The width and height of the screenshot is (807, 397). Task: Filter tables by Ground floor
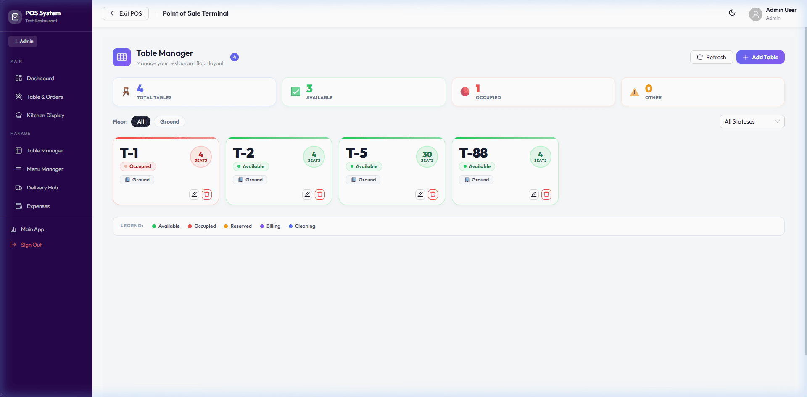(x=169, y=122)
